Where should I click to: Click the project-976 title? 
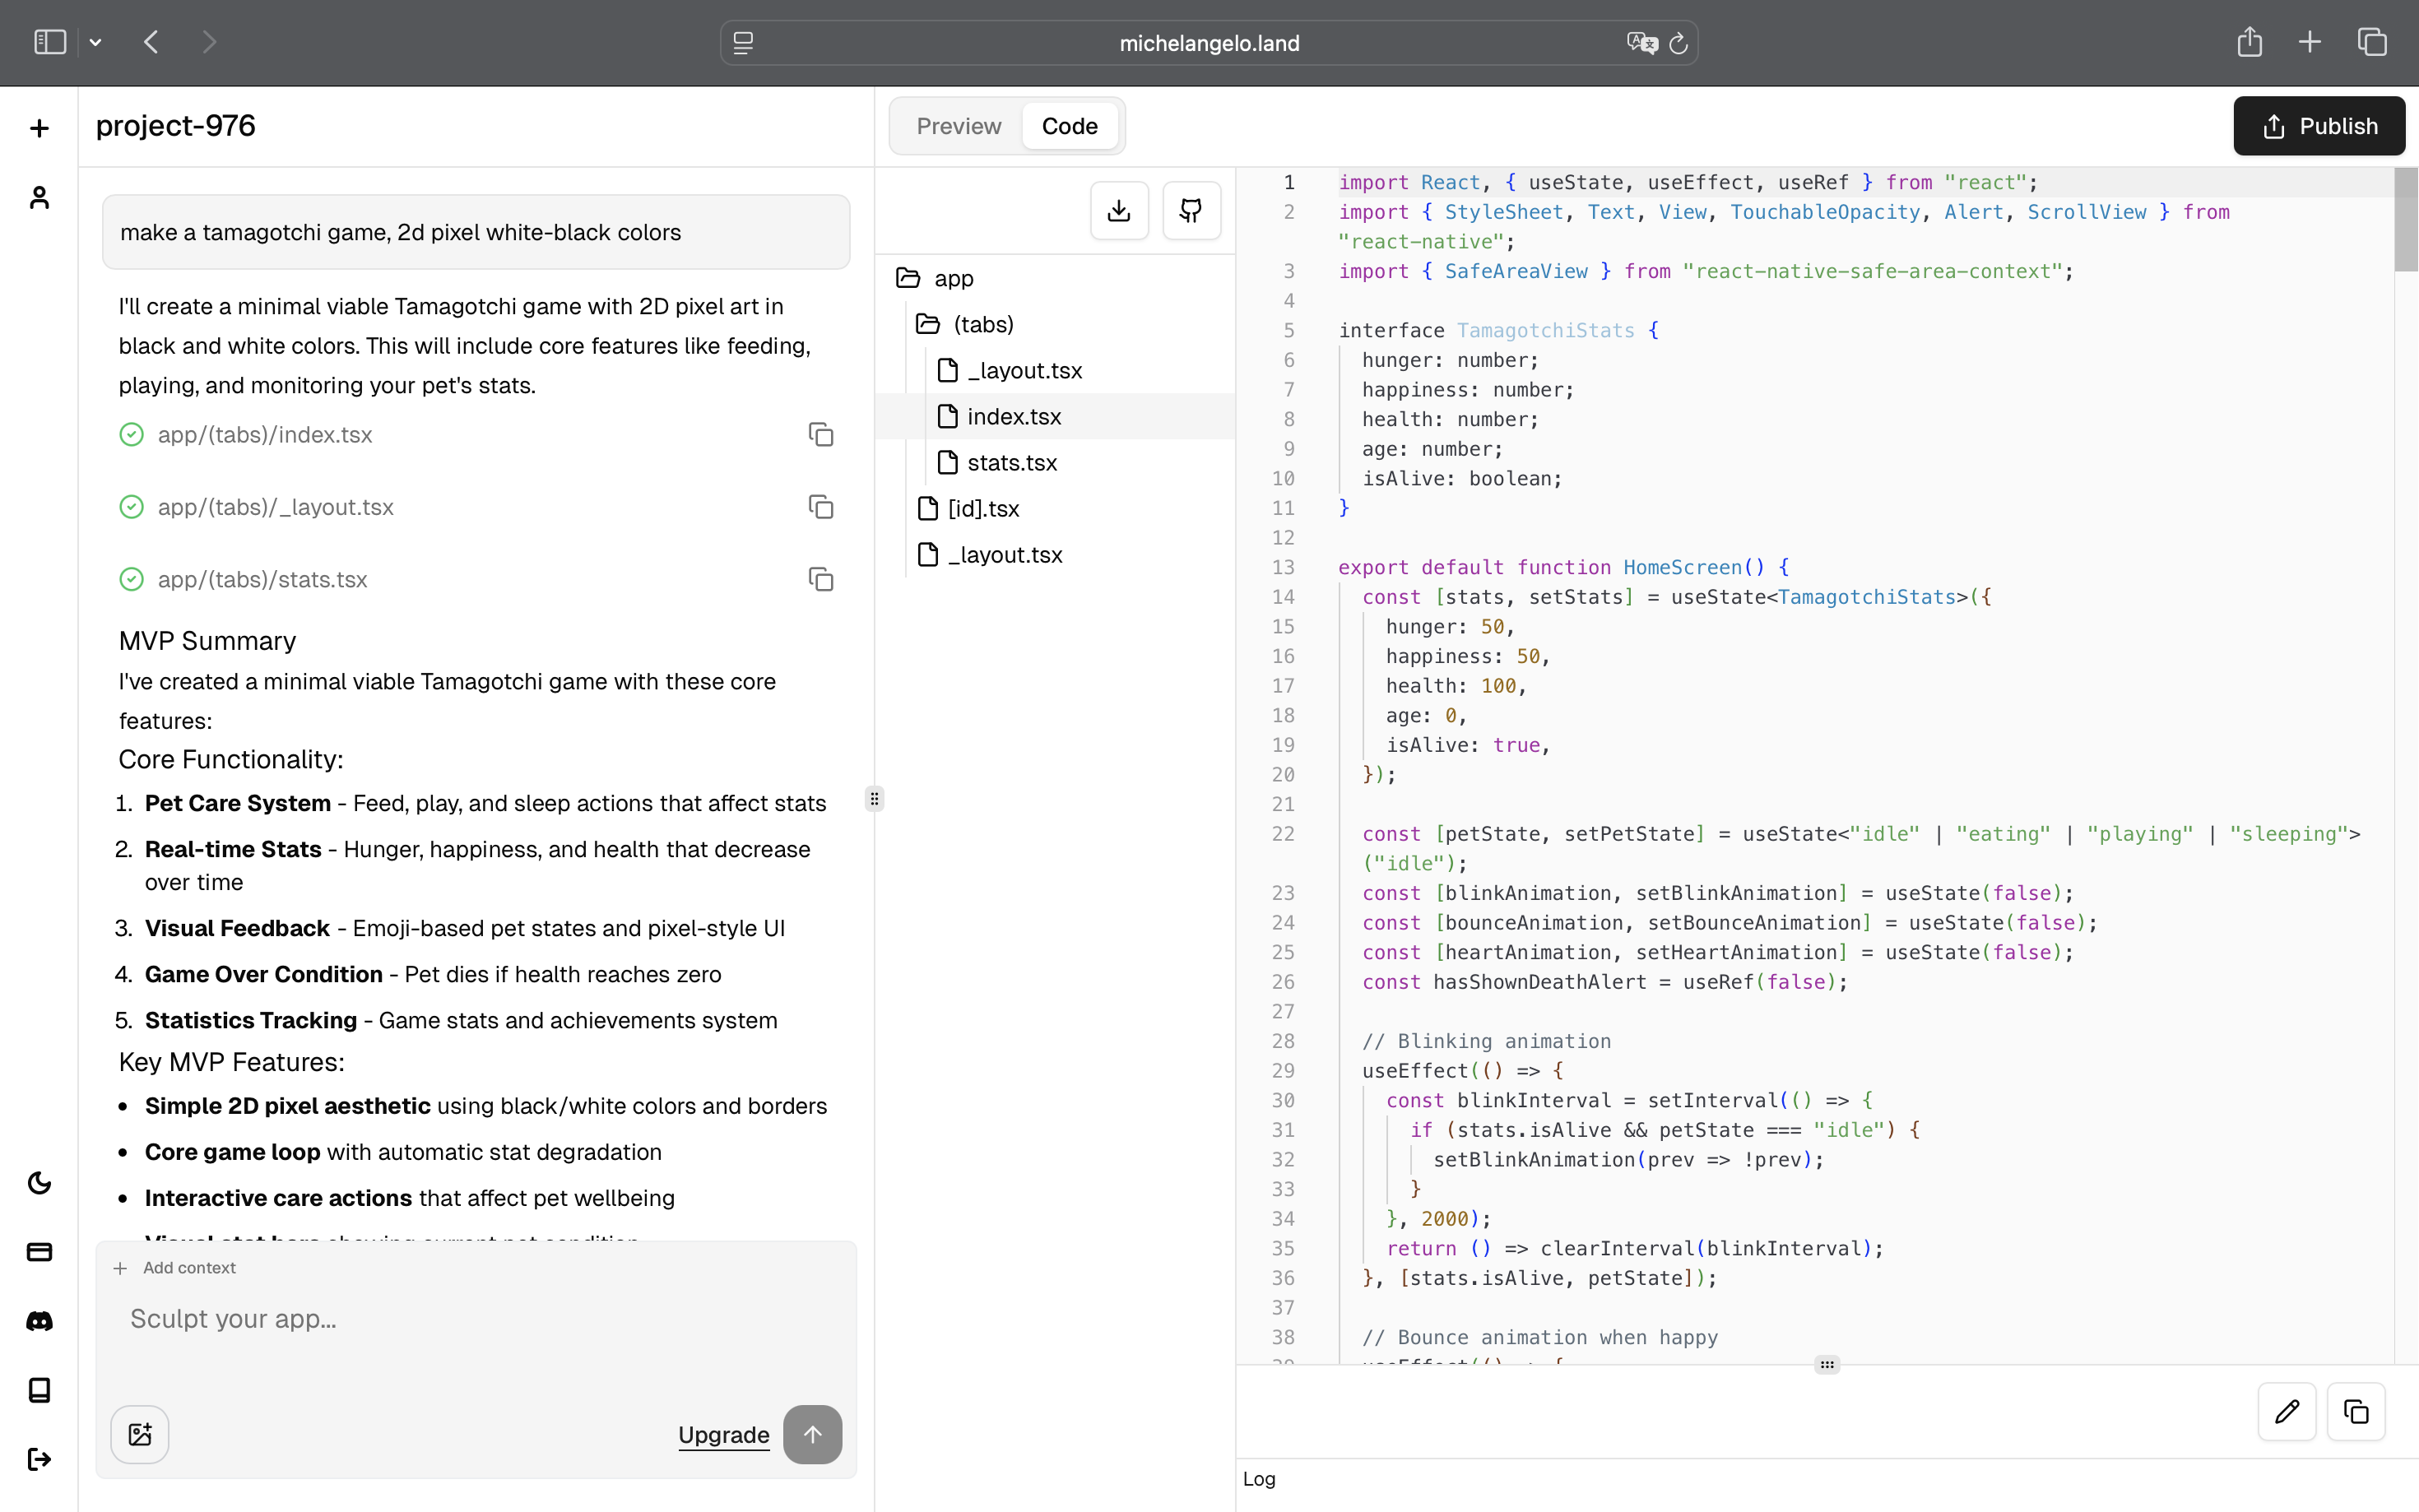click(176, 126)
